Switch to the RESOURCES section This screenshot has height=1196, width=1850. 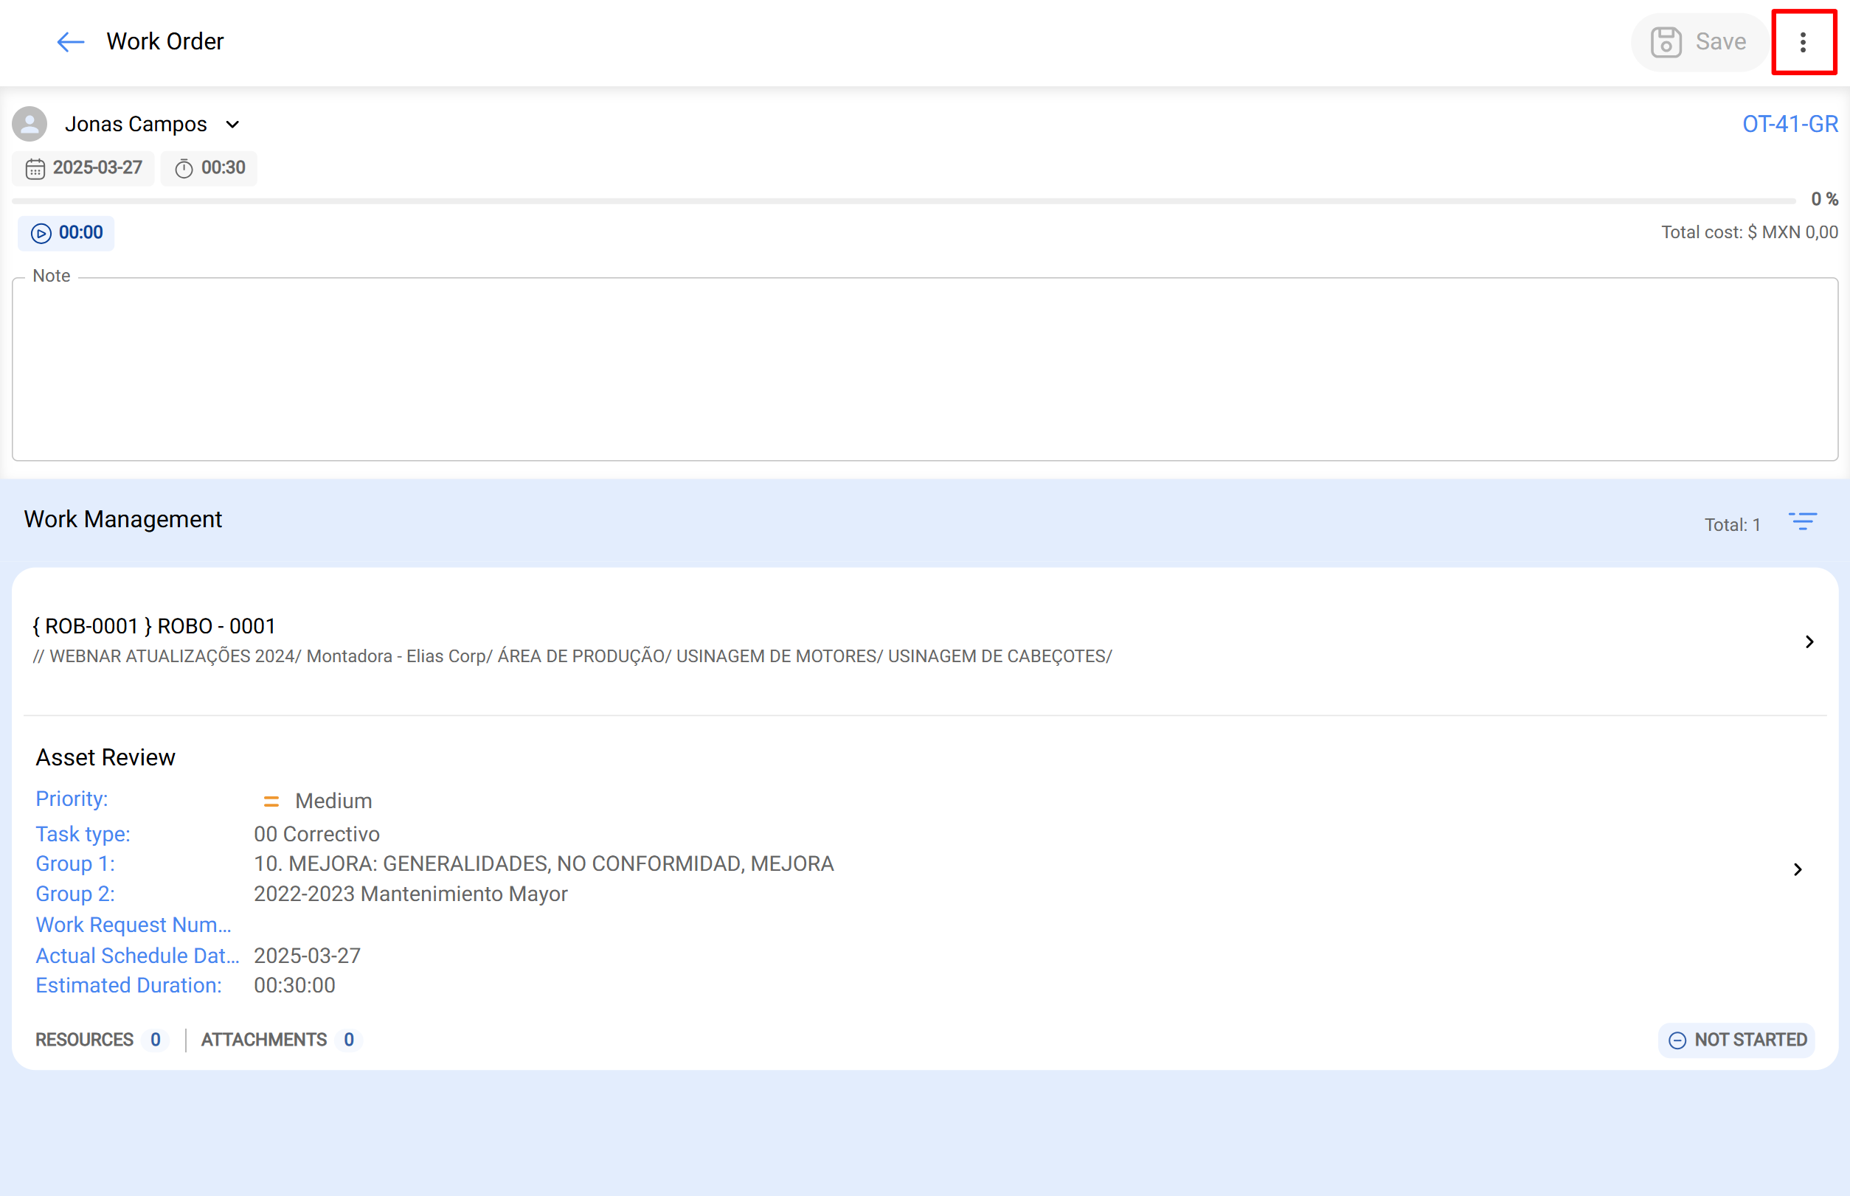click(x=84, y=1040)
